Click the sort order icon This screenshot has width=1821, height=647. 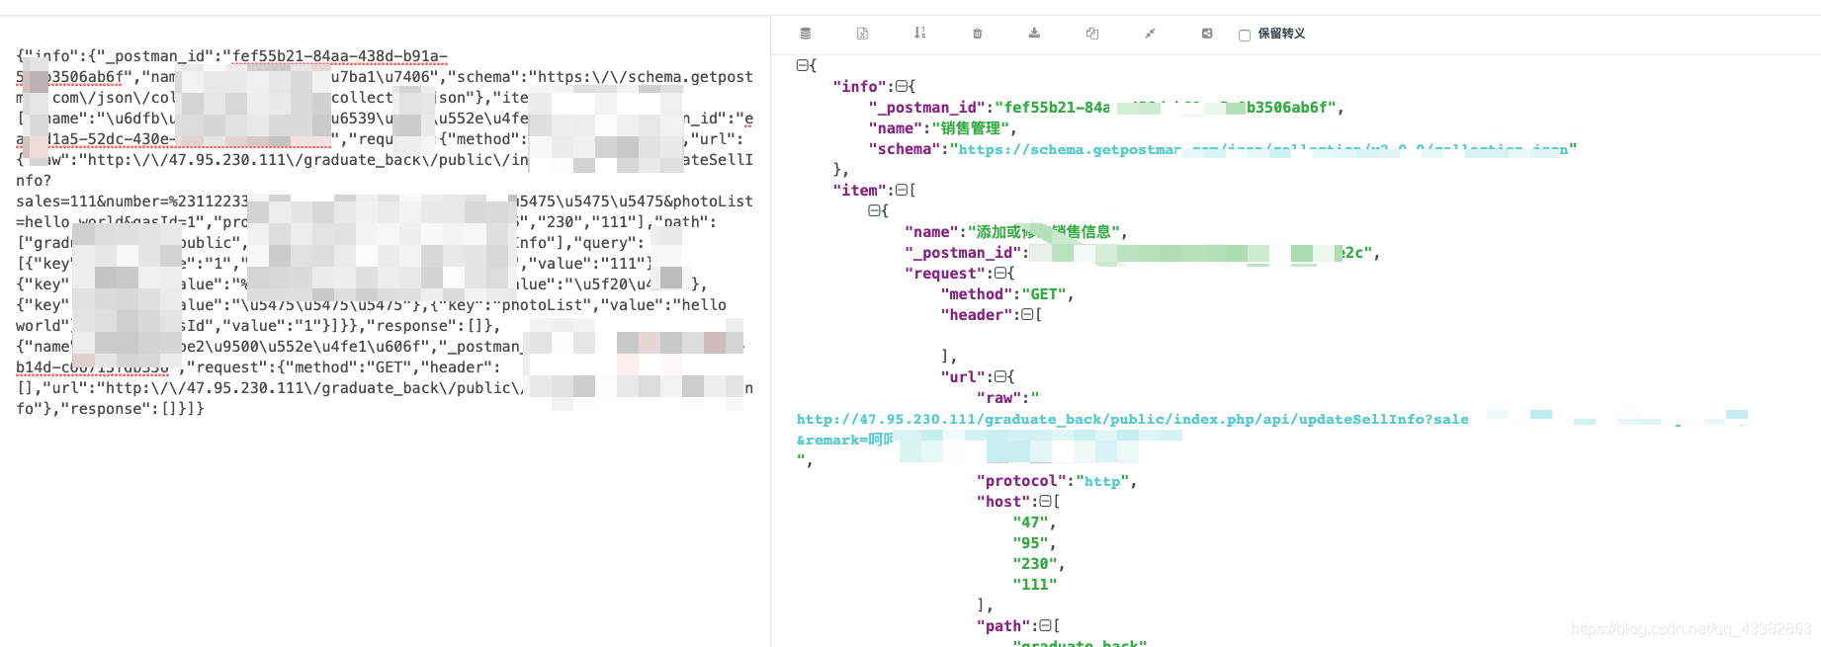(x=919, y=34)
